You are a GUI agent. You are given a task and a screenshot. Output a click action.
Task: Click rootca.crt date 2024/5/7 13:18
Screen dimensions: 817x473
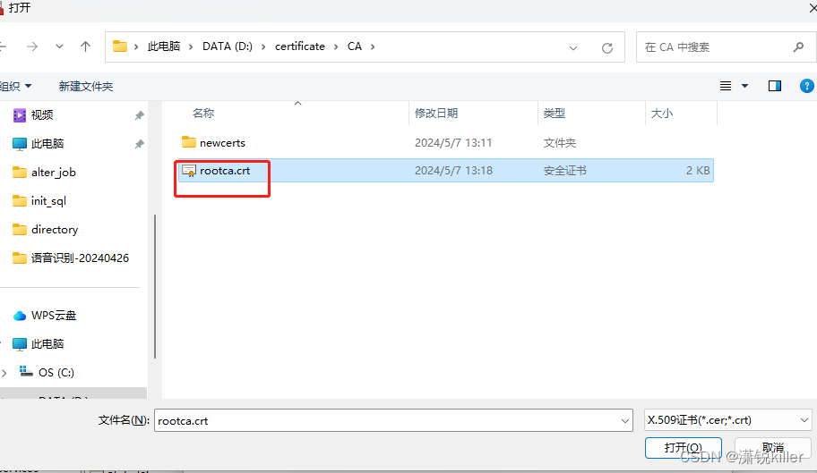pos(453,171)
